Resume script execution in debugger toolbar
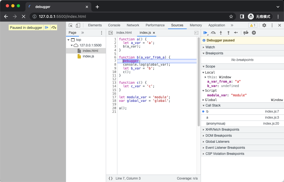Image resolution: width=284 pixels, height=182 pixels. 205,33
